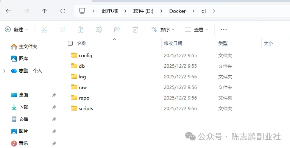Go forward with the right arrow
The image size is (290, 148).
click(27, 11)
